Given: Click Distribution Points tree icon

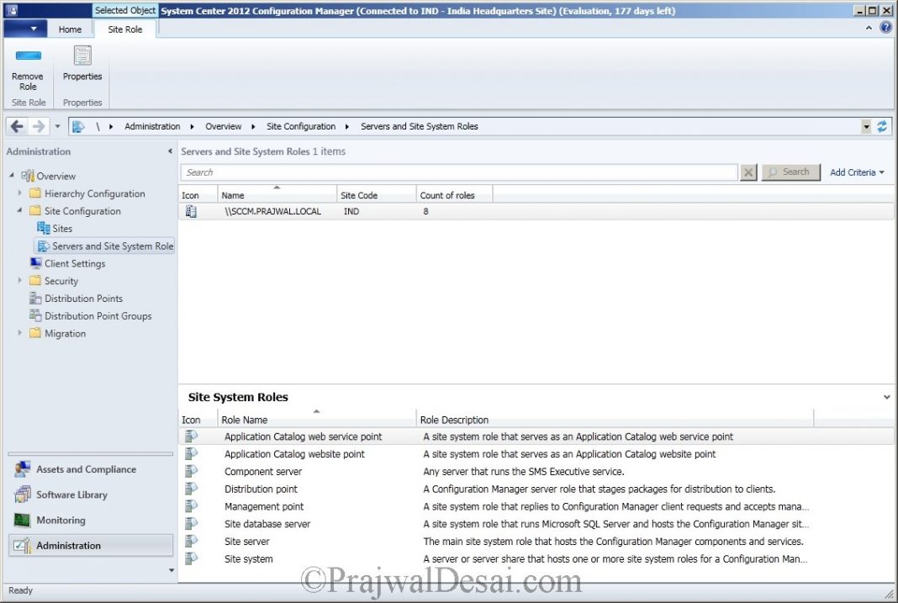Looking at the screenshot, I should pyautogui.click(x=35, y=299).
